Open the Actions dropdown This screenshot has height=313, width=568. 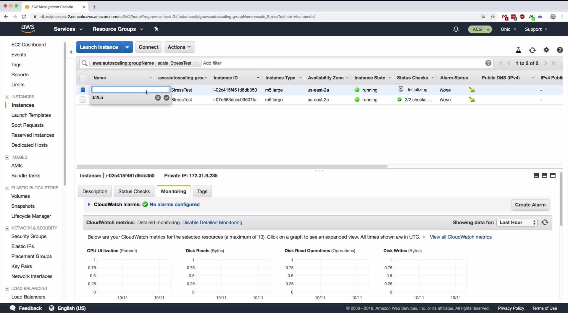point(179,47)
